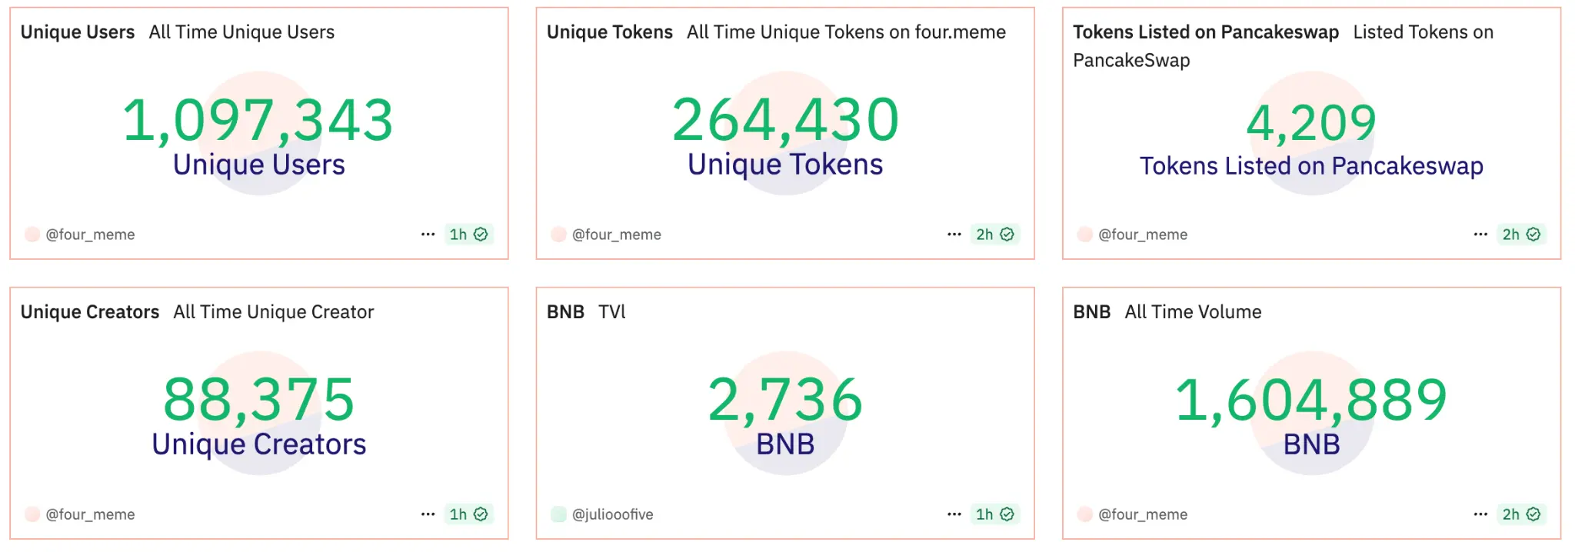
Task: Click the verified icon on BNB All Time Volume card
Action: click(x=1533, y=514)
